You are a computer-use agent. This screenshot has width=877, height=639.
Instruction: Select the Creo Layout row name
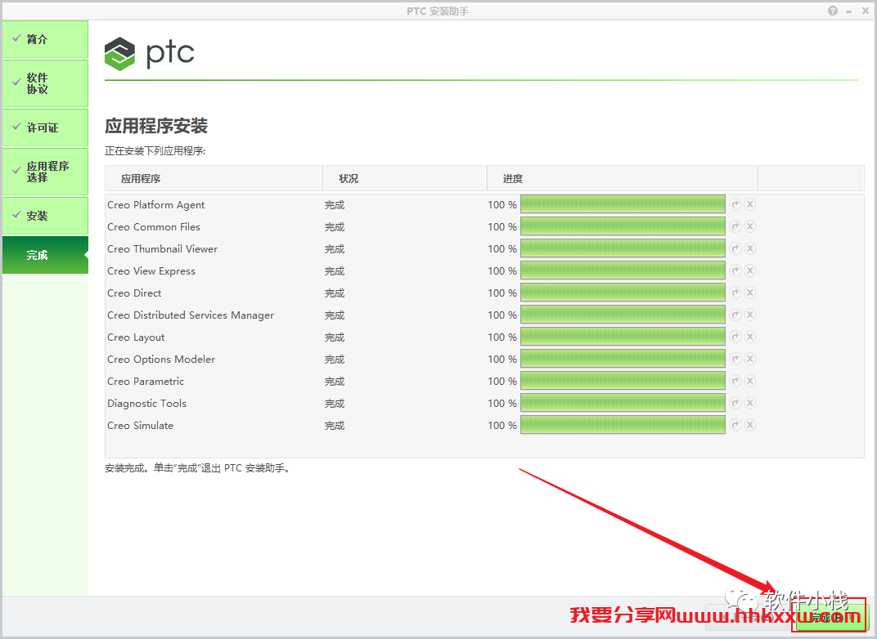tap(136, 337)
